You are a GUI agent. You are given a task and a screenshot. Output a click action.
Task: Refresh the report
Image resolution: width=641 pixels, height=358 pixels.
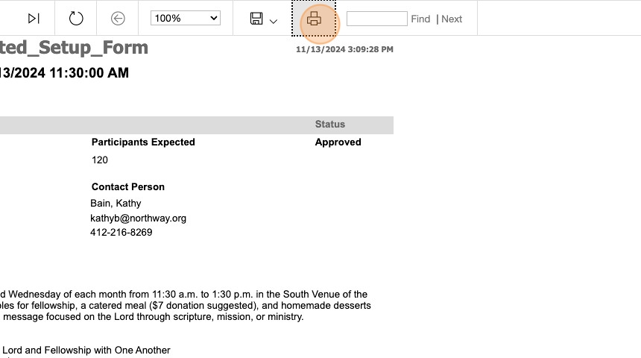click(76, 19)
